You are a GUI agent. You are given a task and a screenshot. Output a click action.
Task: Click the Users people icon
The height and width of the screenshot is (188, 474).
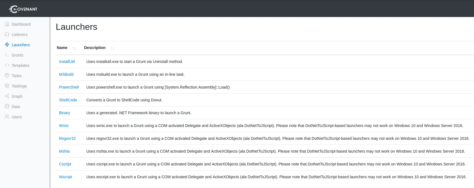[7, 117]
